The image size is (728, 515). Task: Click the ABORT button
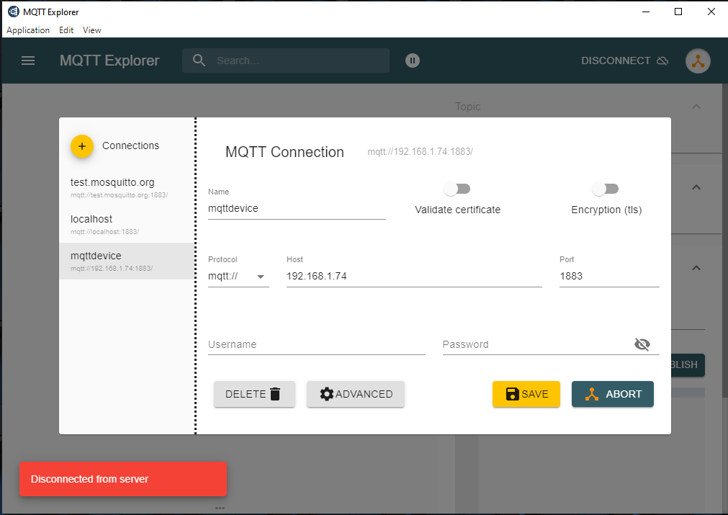coord(612,394)
